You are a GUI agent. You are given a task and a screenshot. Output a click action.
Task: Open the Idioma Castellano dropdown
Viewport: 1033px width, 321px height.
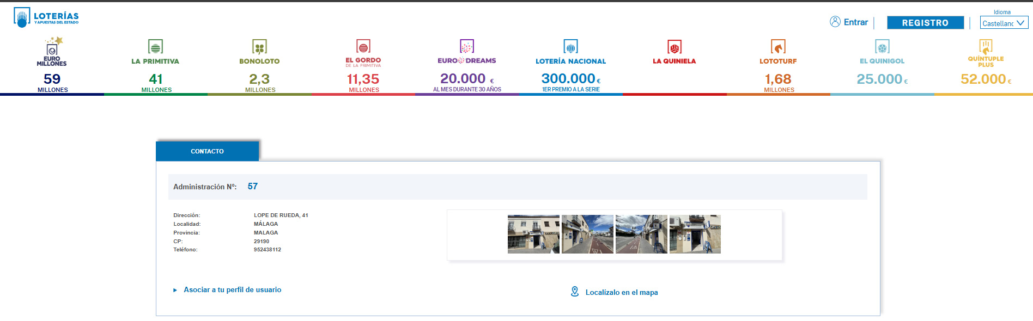point(1004,23)
